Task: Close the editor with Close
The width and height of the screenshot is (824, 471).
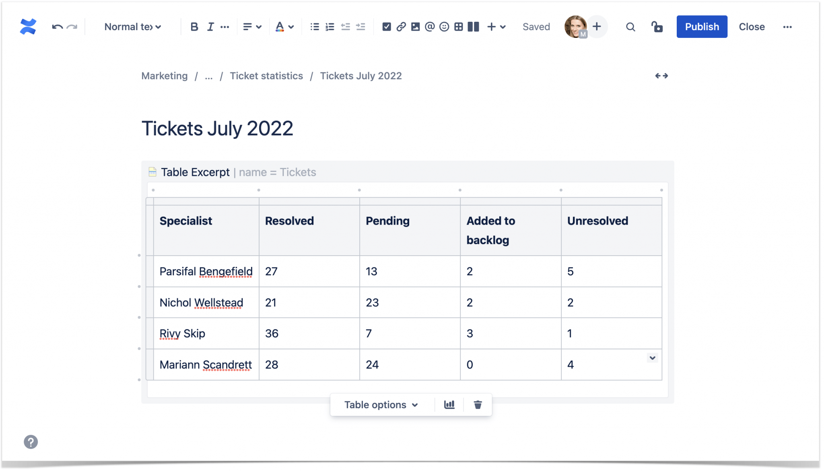Action: [752, 27]
